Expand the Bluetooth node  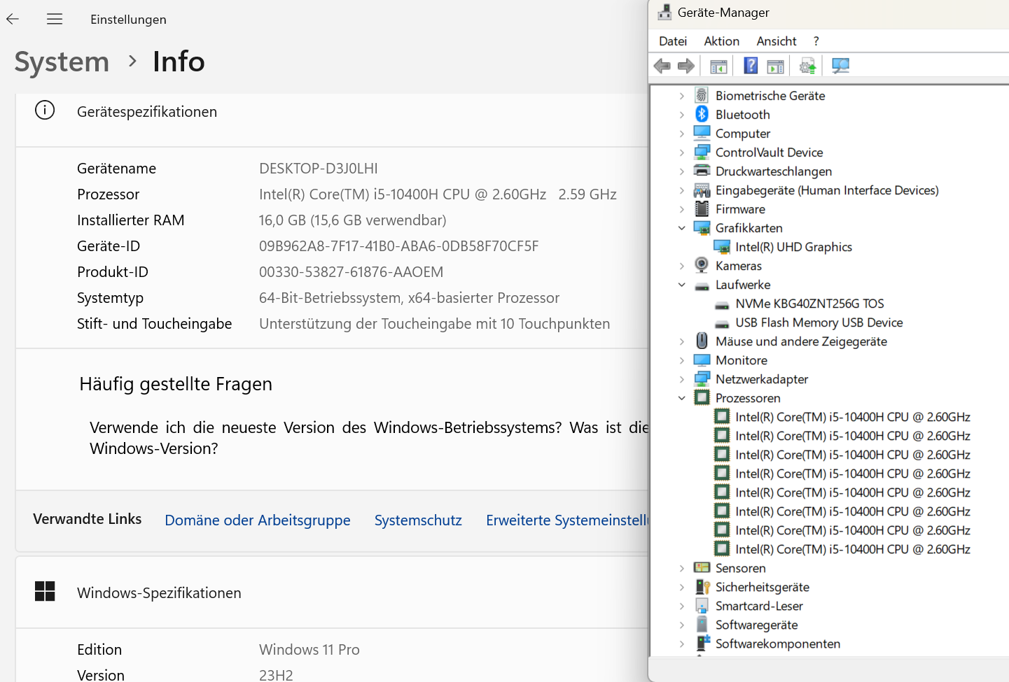point(682,115)
